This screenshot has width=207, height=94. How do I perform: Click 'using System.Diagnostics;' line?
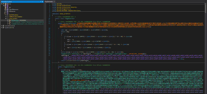click(x=61, y=9)
